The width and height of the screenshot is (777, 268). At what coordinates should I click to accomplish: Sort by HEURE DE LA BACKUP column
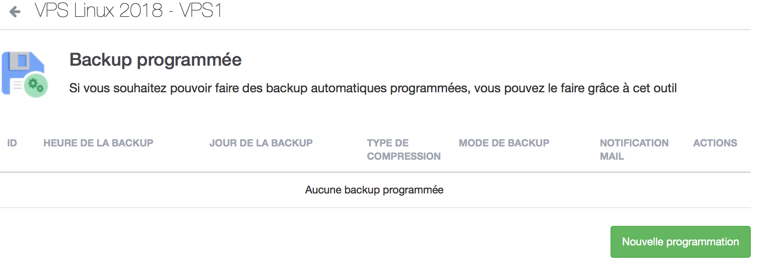pyautogui.click(x=98, y=143)
